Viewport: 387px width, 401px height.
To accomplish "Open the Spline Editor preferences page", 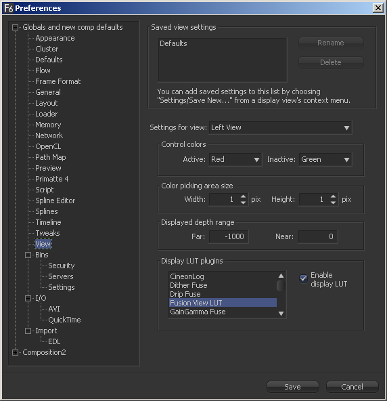I will click(x=55, y=200).
